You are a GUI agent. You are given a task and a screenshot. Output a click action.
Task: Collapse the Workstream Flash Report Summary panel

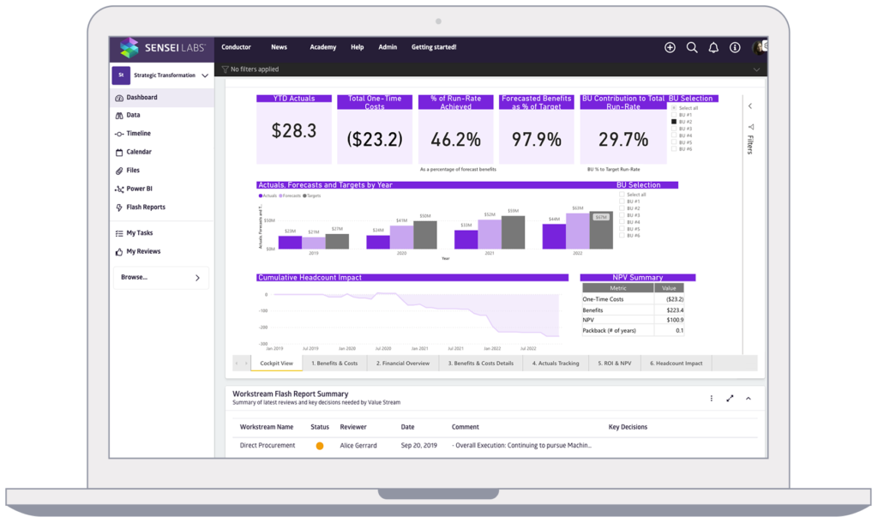point(749,399)
